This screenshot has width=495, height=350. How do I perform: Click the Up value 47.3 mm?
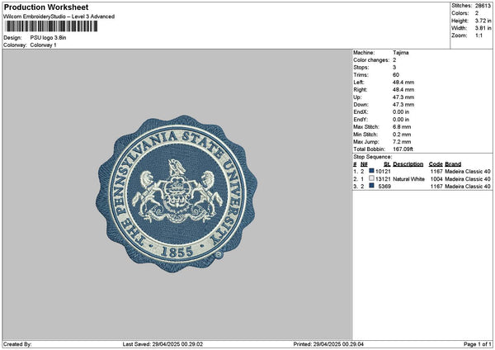(x=403, y=97)
